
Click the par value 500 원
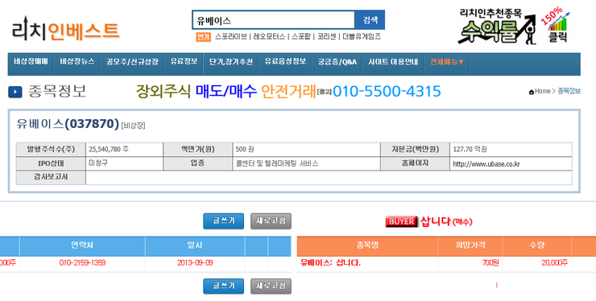click(244, 150)
